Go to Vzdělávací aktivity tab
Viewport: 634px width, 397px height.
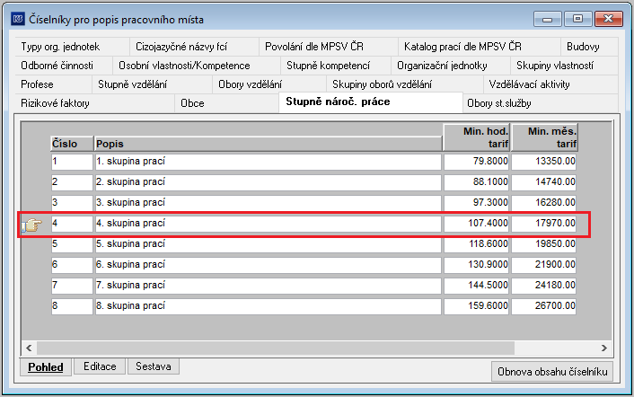click(x=550, y=84)
